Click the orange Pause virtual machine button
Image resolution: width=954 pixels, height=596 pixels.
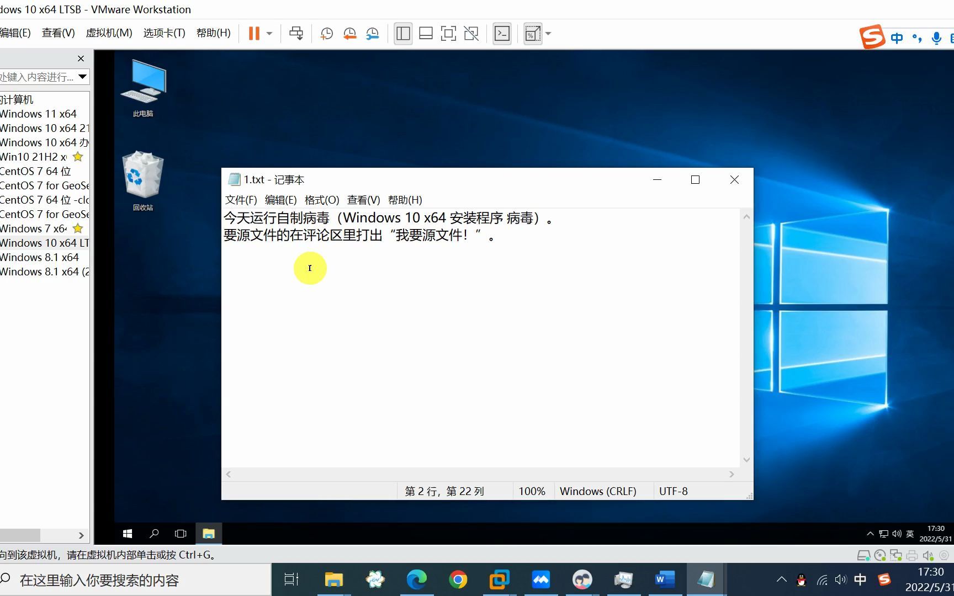click(254, 34)
